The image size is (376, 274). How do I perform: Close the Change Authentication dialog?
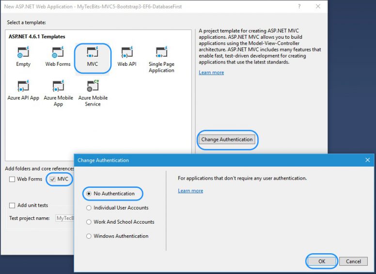click(367, 160)
